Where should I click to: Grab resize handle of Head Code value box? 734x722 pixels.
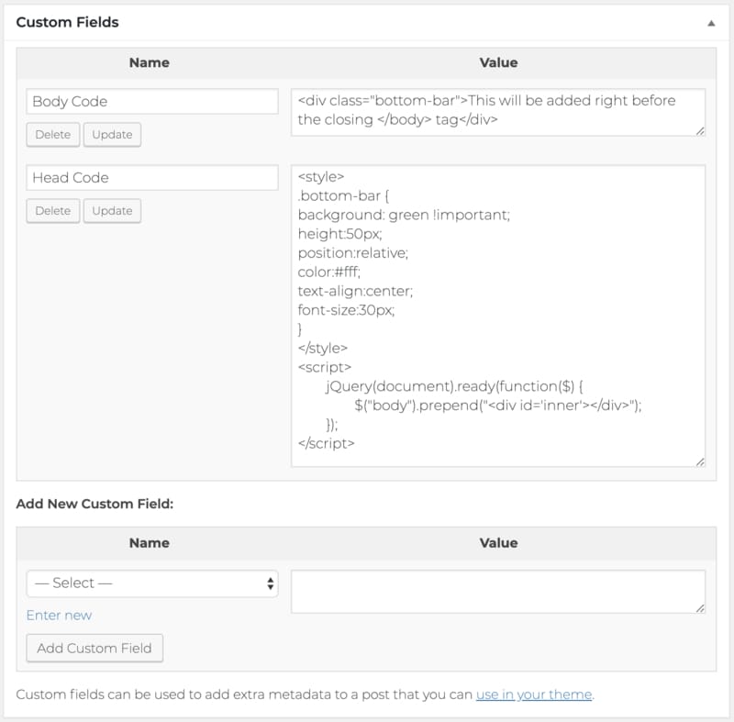click(700, 462)
